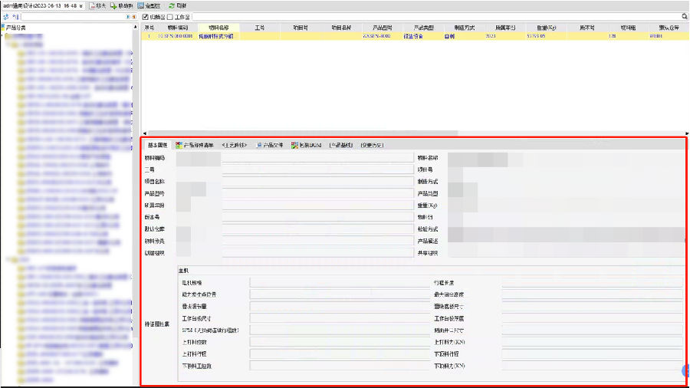Image resolution: width=690 pixels, height=388 pixels.
Task: Click the 项目名称 form input field
Action: pyautogui.click(x=295, y=181)
